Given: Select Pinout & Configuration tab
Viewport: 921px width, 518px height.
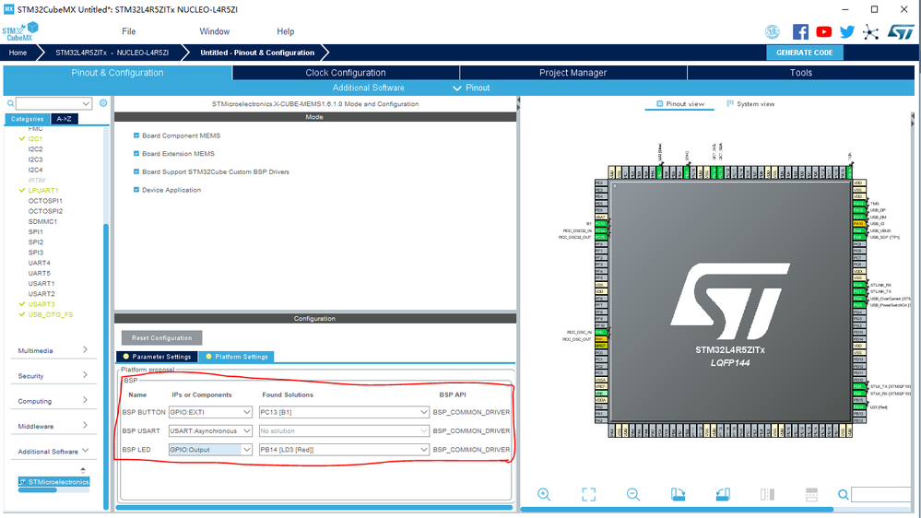Looking at the screenshot, I should 117,73.
